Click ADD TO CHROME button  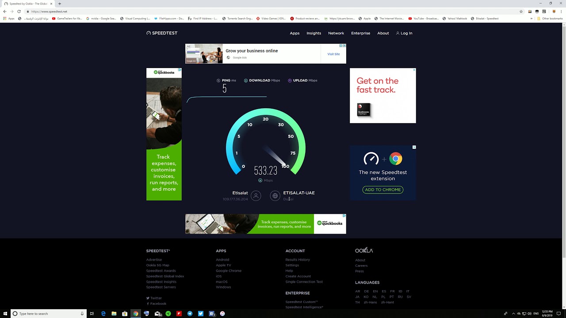pos(383,189)
